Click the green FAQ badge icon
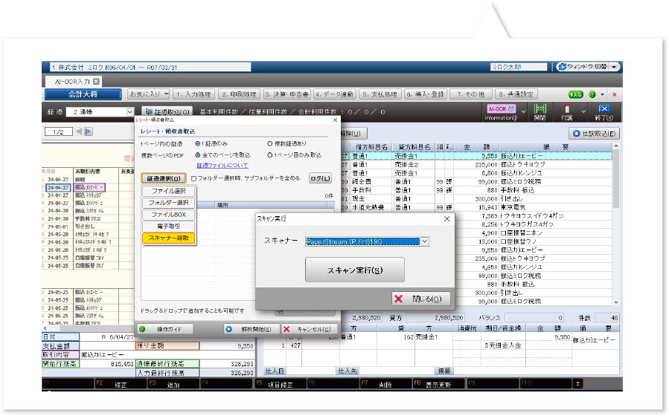Image resolution: width=669 pixels, height=416 pixels. click(x=575, y=95)
